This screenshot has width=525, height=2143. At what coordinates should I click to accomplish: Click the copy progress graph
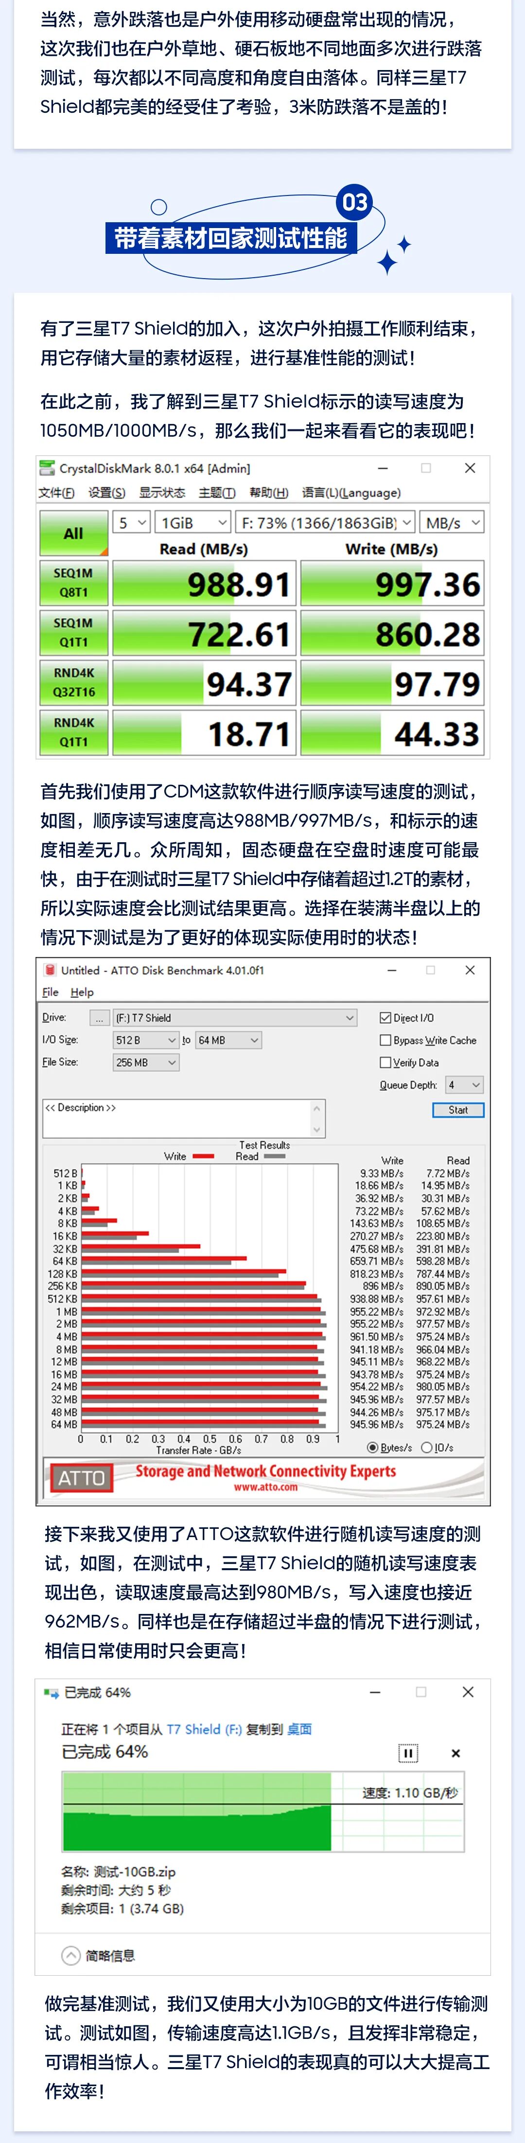262,1812
